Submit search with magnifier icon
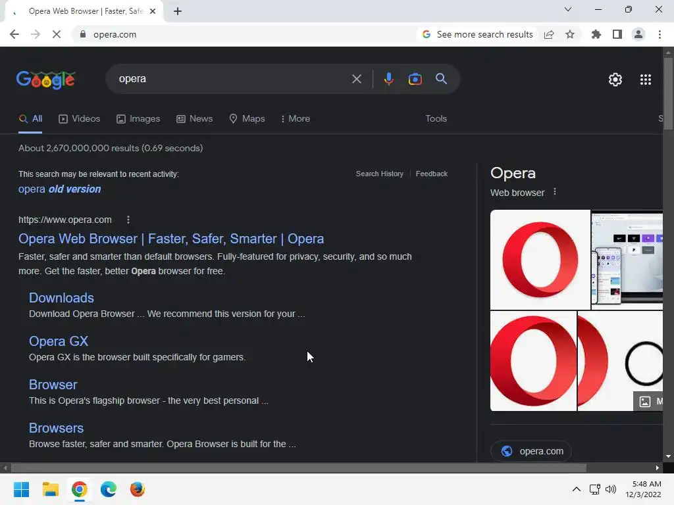The image size is (674, 505). pyautogui.click(x=441, y=79)
